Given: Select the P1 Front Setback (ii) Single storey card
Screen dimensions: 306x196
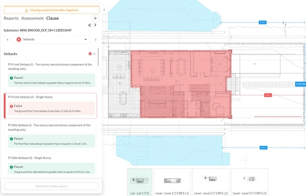Looking at the screenshot, I should tap(50, 106).
